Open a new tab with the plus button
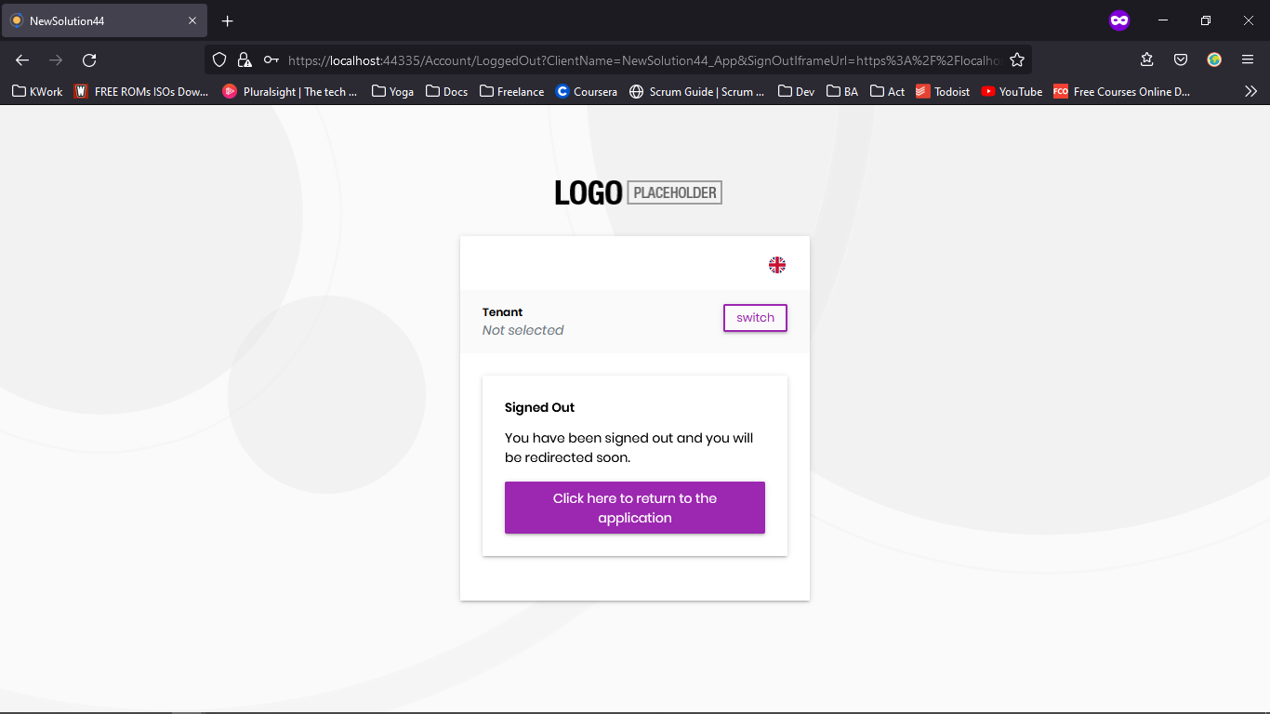The height and width of the screenshot is (714, 1270). point(228,20)
